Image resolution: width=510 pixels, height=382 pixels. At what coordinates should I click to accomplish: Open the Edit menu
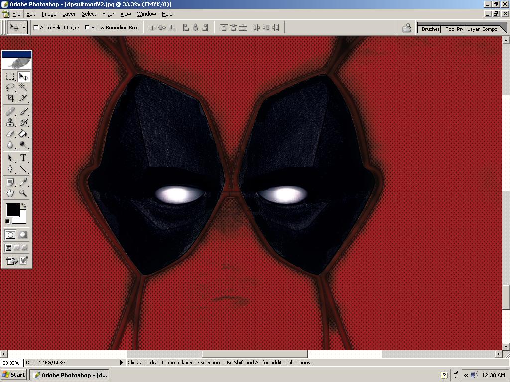(31, 14)
